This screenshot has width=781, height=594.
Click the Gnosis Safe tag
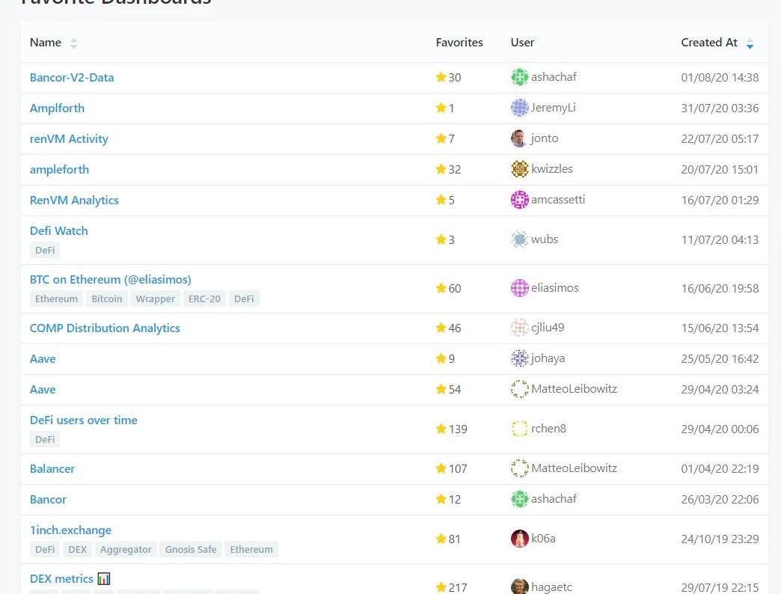point(191,549)
